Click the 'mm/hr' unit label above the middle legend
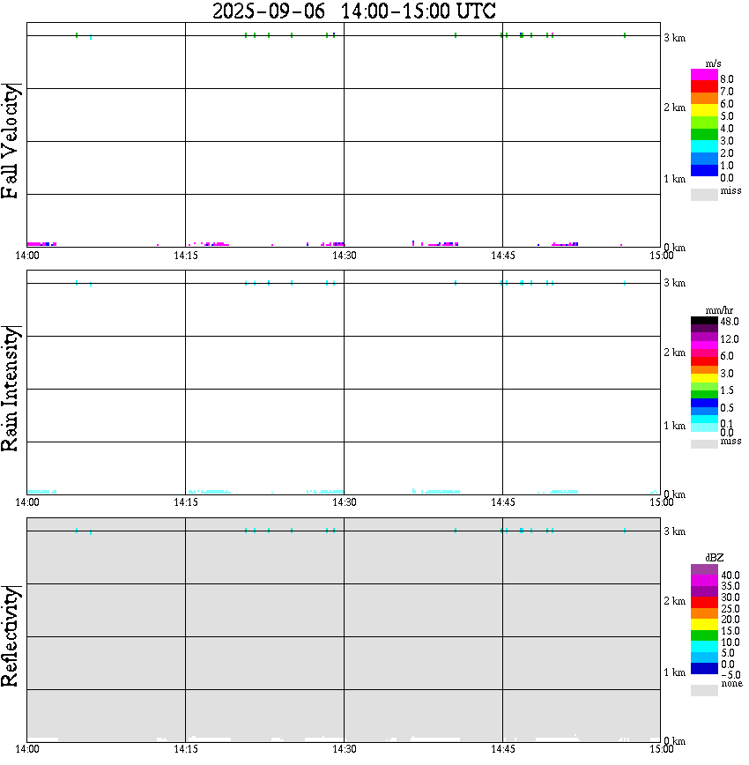Image resolution: width=749 pixels, height=765 pixels. (719, 310)
